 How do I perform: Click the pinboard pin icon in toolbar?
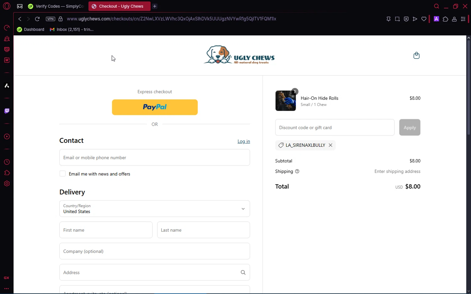click(388, 19)
